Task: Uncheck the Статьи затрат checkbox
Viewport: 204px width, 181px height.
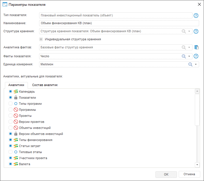Action: (10, 146)
